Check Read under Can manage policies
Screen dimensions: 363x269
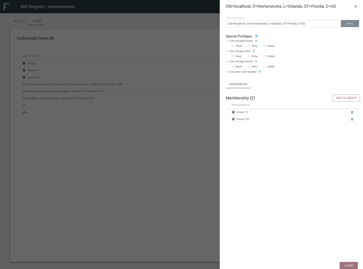[x=233, y=66]
